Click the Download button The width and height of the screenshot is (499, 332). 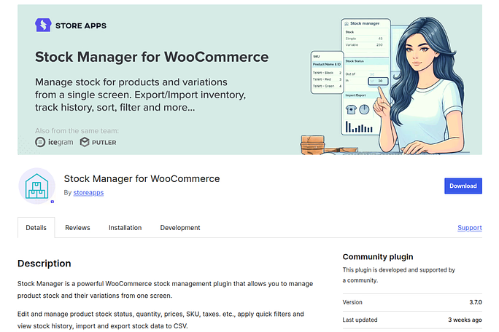463,186
